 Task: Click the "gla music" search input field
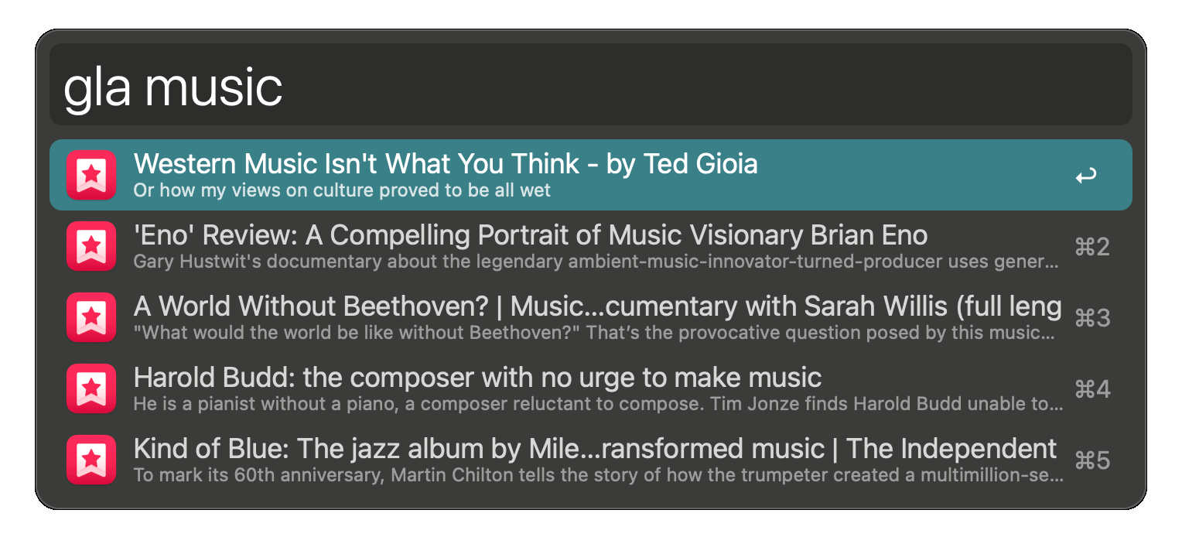(x=589, y=86)
